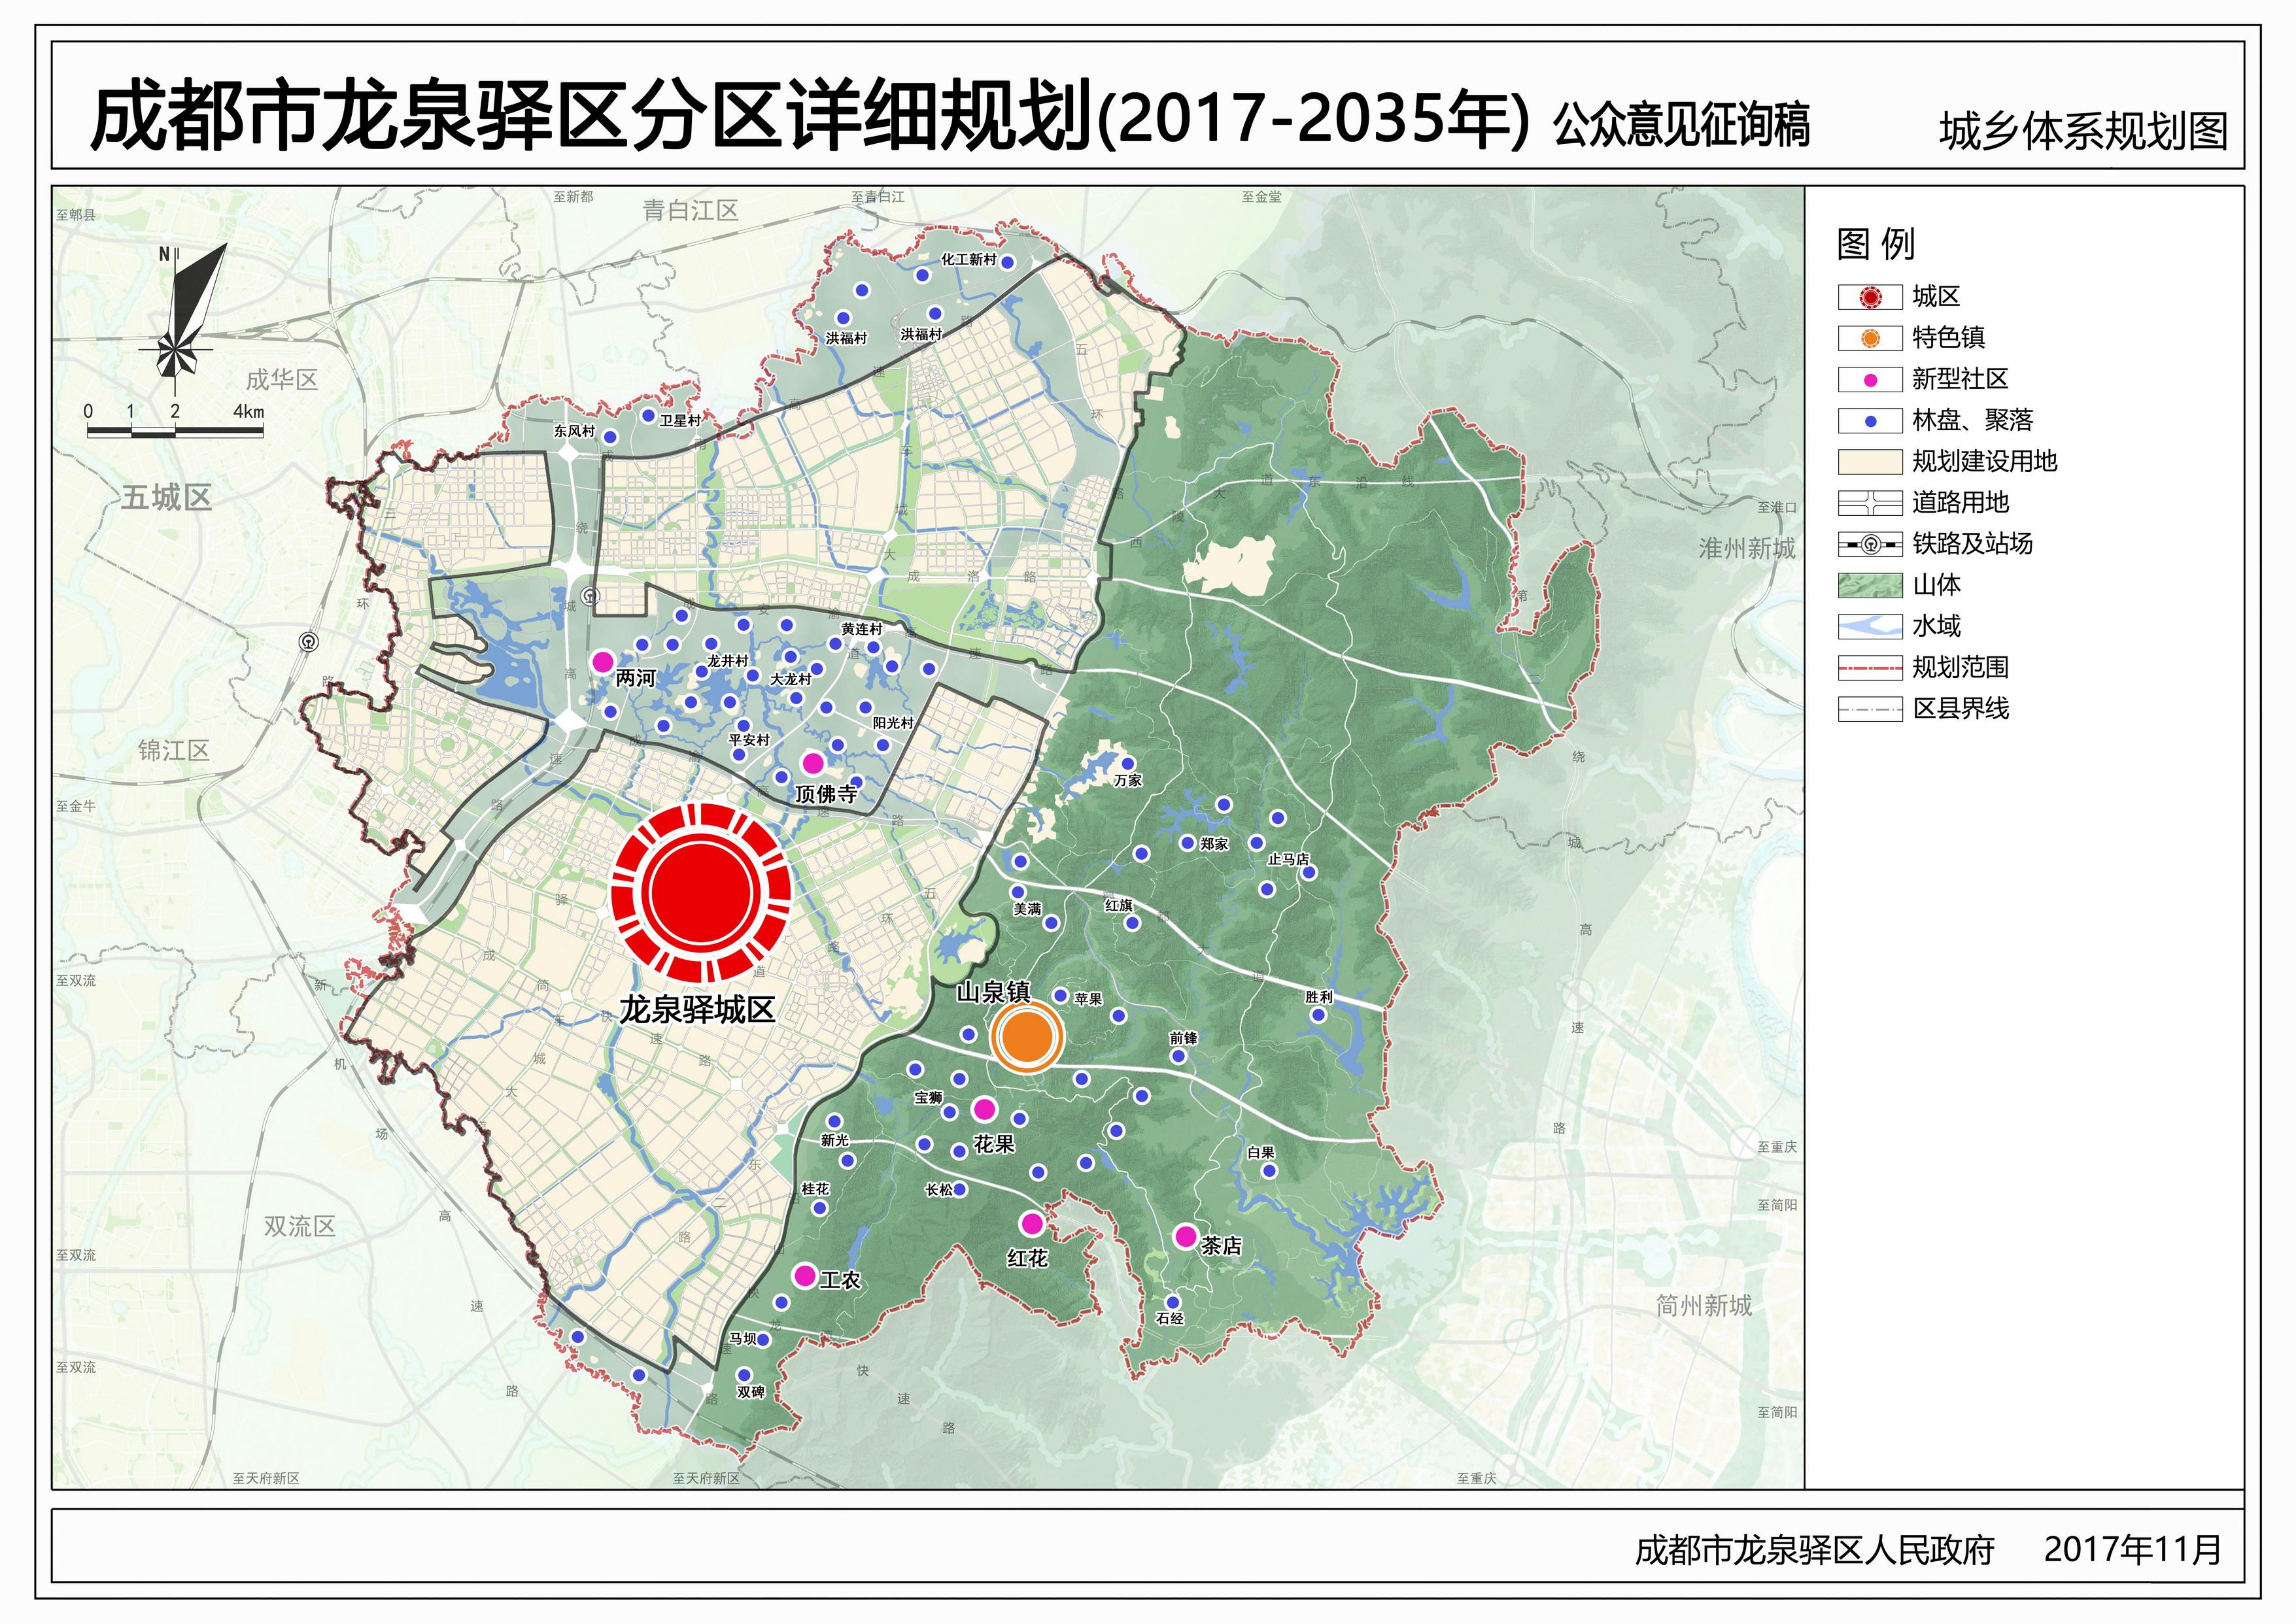Viewport: 2296px width, 1624px height.
Task: Click the 平安村 village label
Action: point(749,740)
